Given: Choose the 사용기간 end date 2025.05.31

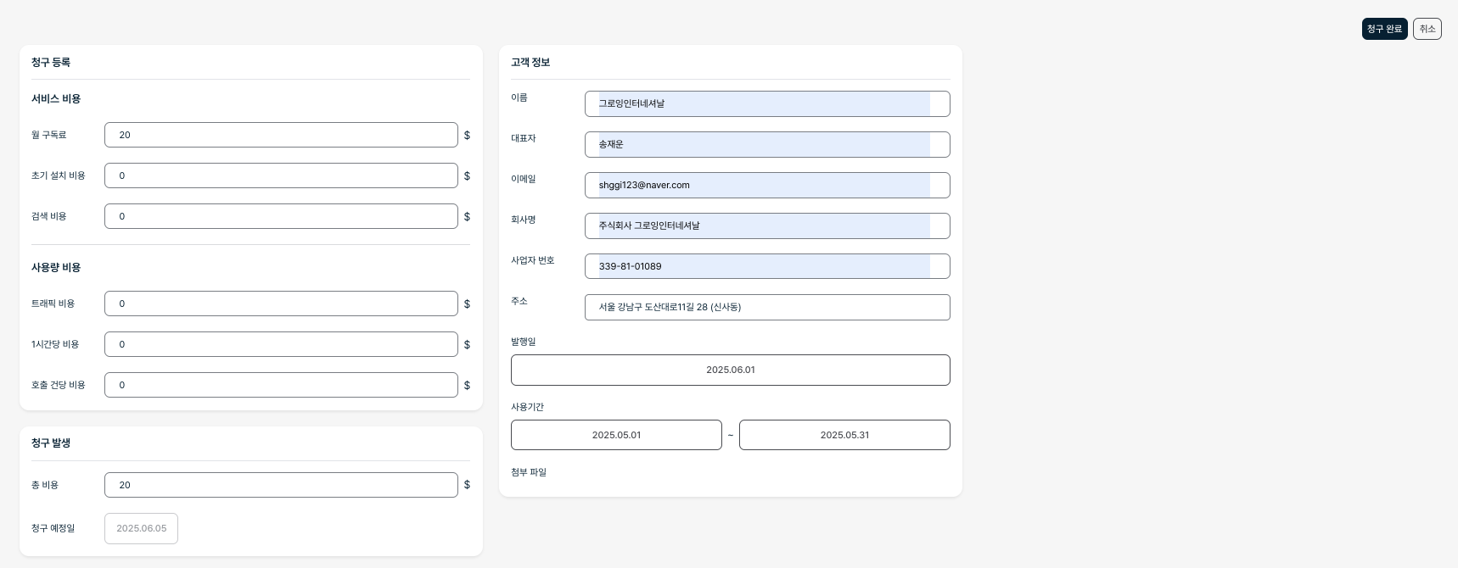Looking at the screenshot, I should point(844,435).
